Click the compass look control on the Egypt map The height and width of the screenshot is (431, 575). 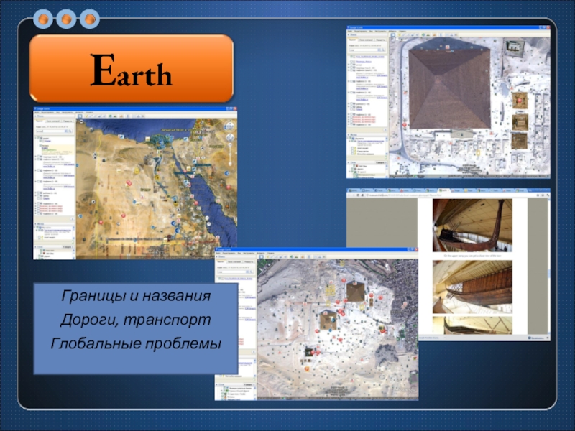(229, 126)
